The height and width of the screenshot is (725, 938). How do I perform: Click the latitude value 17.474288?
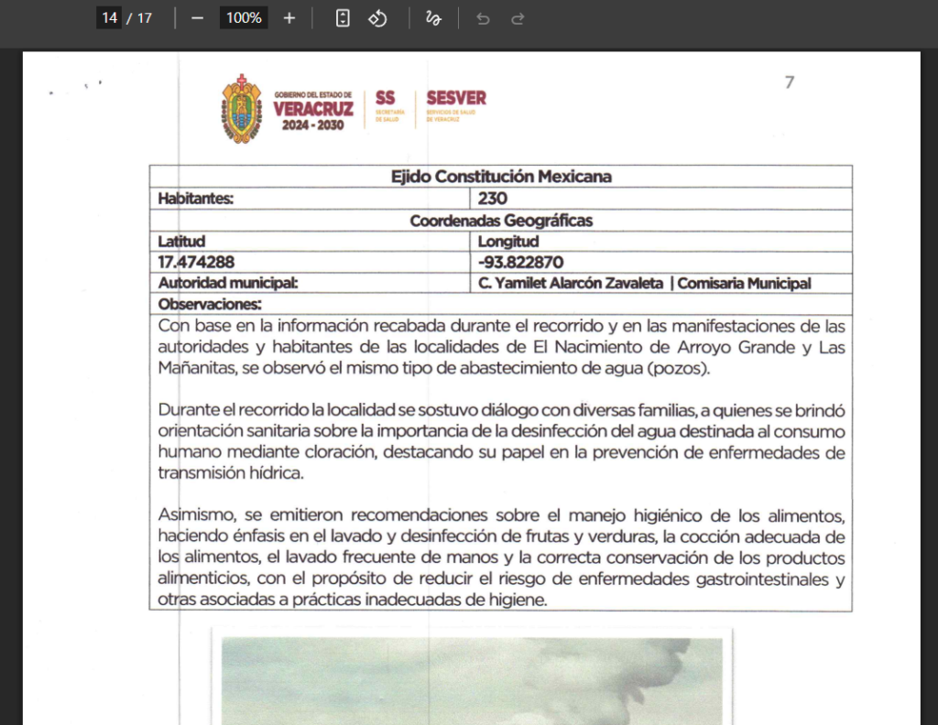(196, 263)
